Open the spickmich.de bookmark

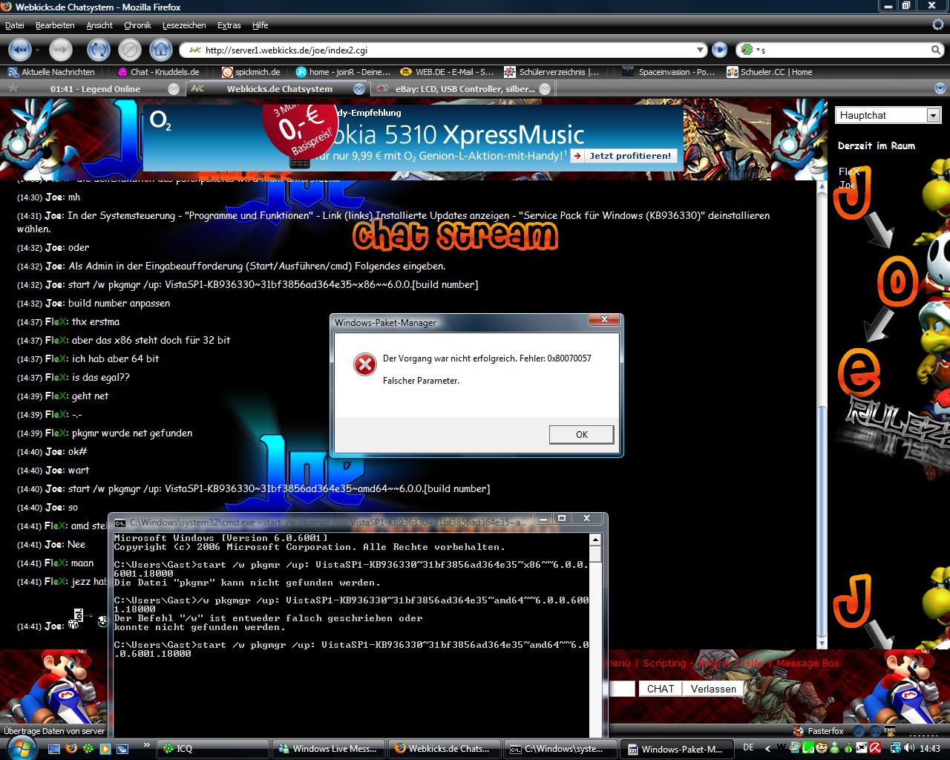pos(251,72)
